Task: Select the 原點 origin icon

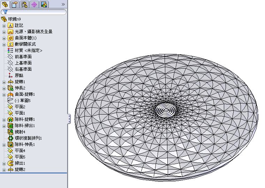Action: click(10, 76)
